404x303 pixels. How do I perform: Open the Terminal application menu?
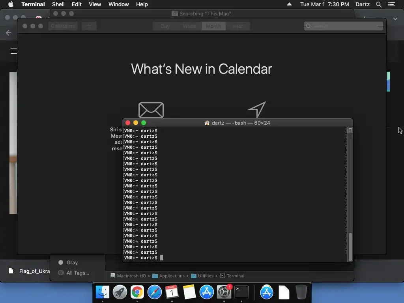(33, 4)
